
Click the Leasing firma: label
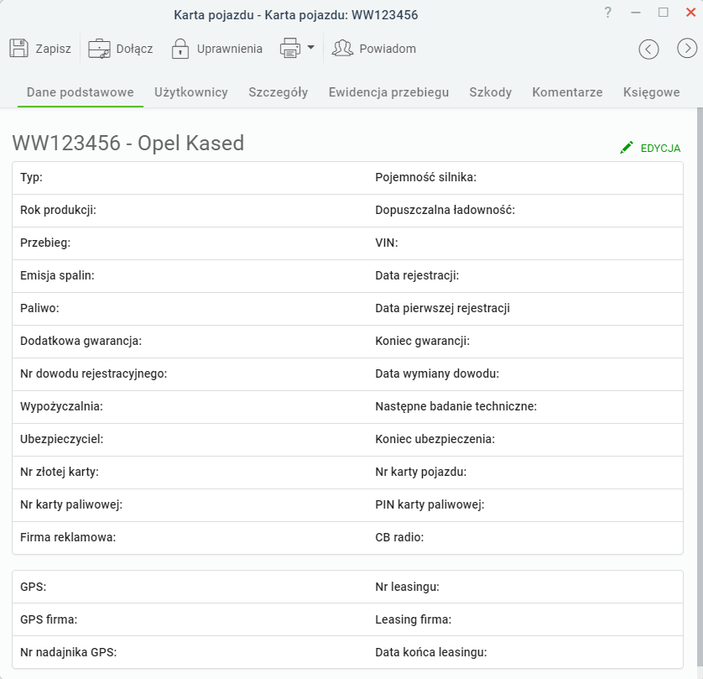(414, 619)
